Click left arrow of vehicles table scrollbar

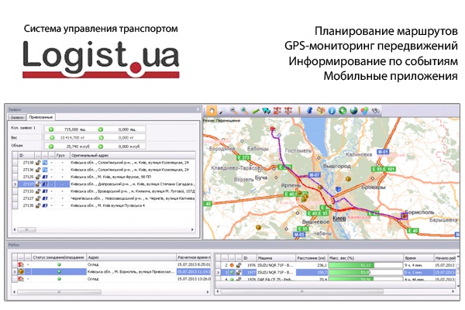(218, 291)
